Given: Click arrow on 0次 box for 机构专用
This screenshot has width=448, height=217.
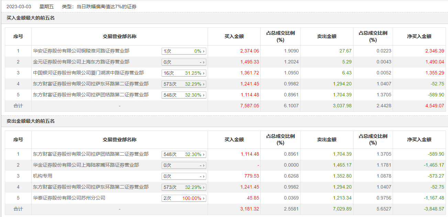Looking at the screenshot, I should (204, 176).
